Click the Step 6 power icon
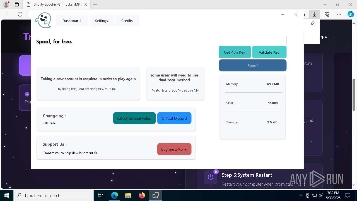The height and width of the screenshot is (201, 357). pos(211,177)
